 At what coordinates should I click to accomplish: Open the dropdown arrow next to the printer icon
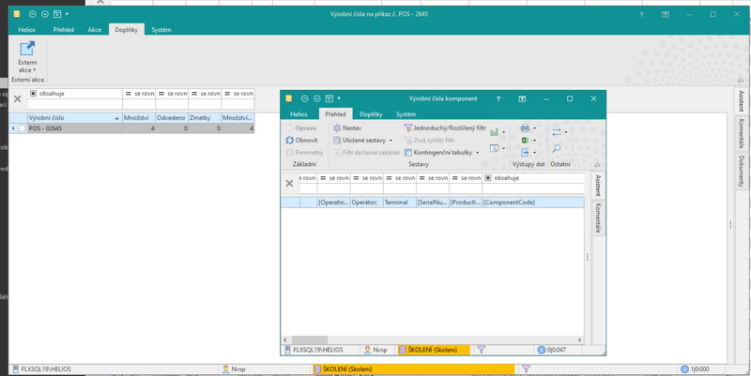tap(535, 128)
